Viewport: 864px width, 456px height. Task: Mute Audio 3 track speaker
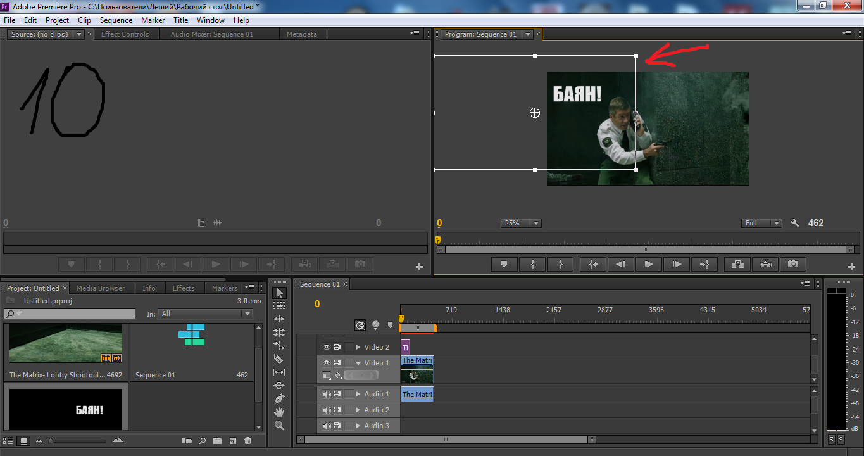pos(327,426)
